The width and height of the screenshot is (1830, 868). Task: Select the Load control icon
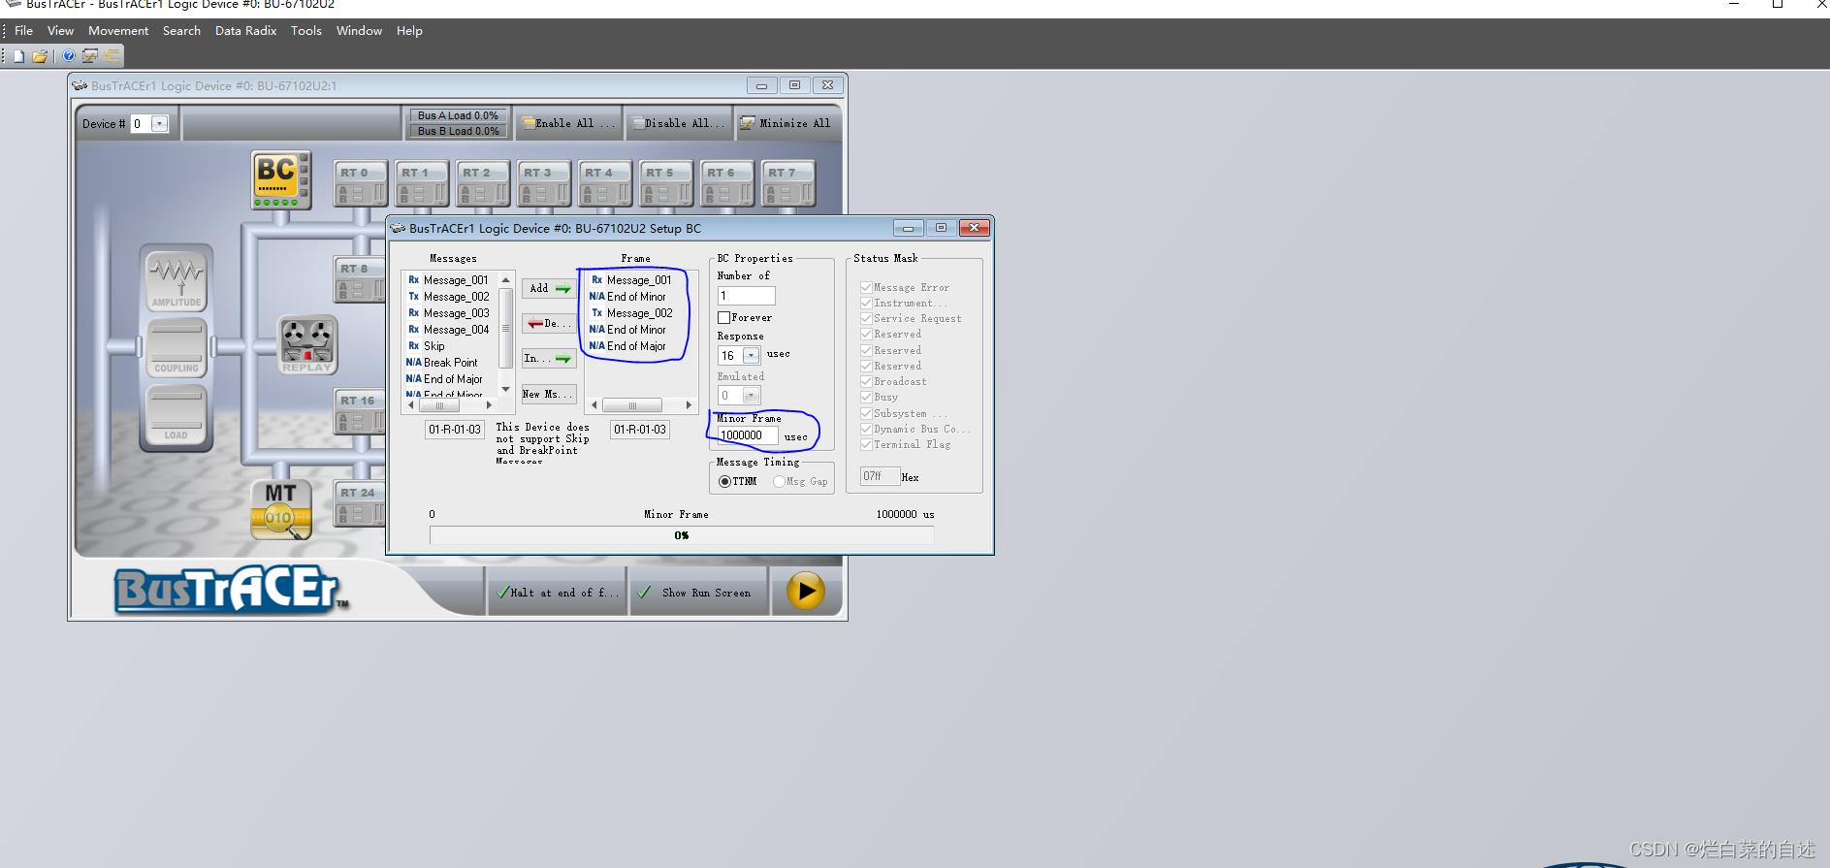[177, 413]
